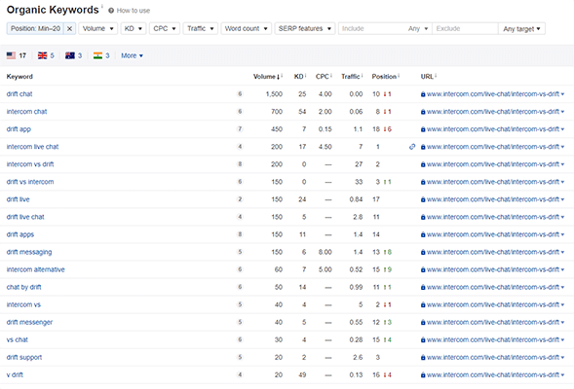Screen dimensions: 574x389
Task: Click SERP features badge in intercom vs drift row
Action: [240, 164]
